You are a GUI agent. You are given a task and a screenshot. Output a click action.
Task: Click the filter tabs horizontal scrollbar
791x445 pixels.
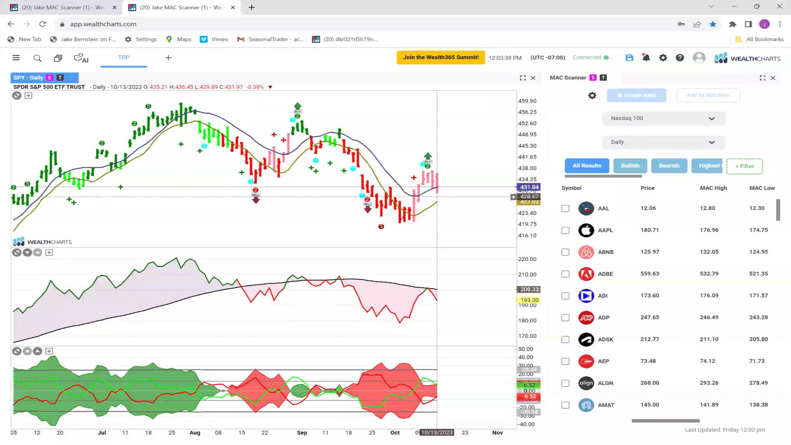(603, 176)
